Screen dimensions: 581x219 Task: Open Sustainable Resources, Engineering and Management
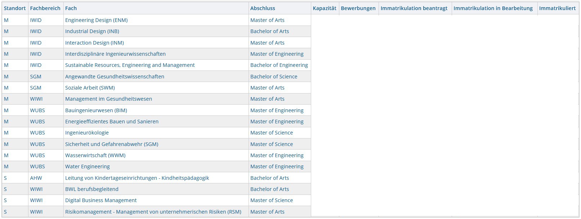point(130,65)
